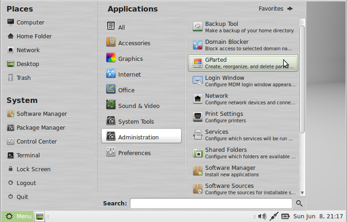Click the Services icon
Image resolution: width=347 pixels, height=222 pixels.
click(197, 135)
